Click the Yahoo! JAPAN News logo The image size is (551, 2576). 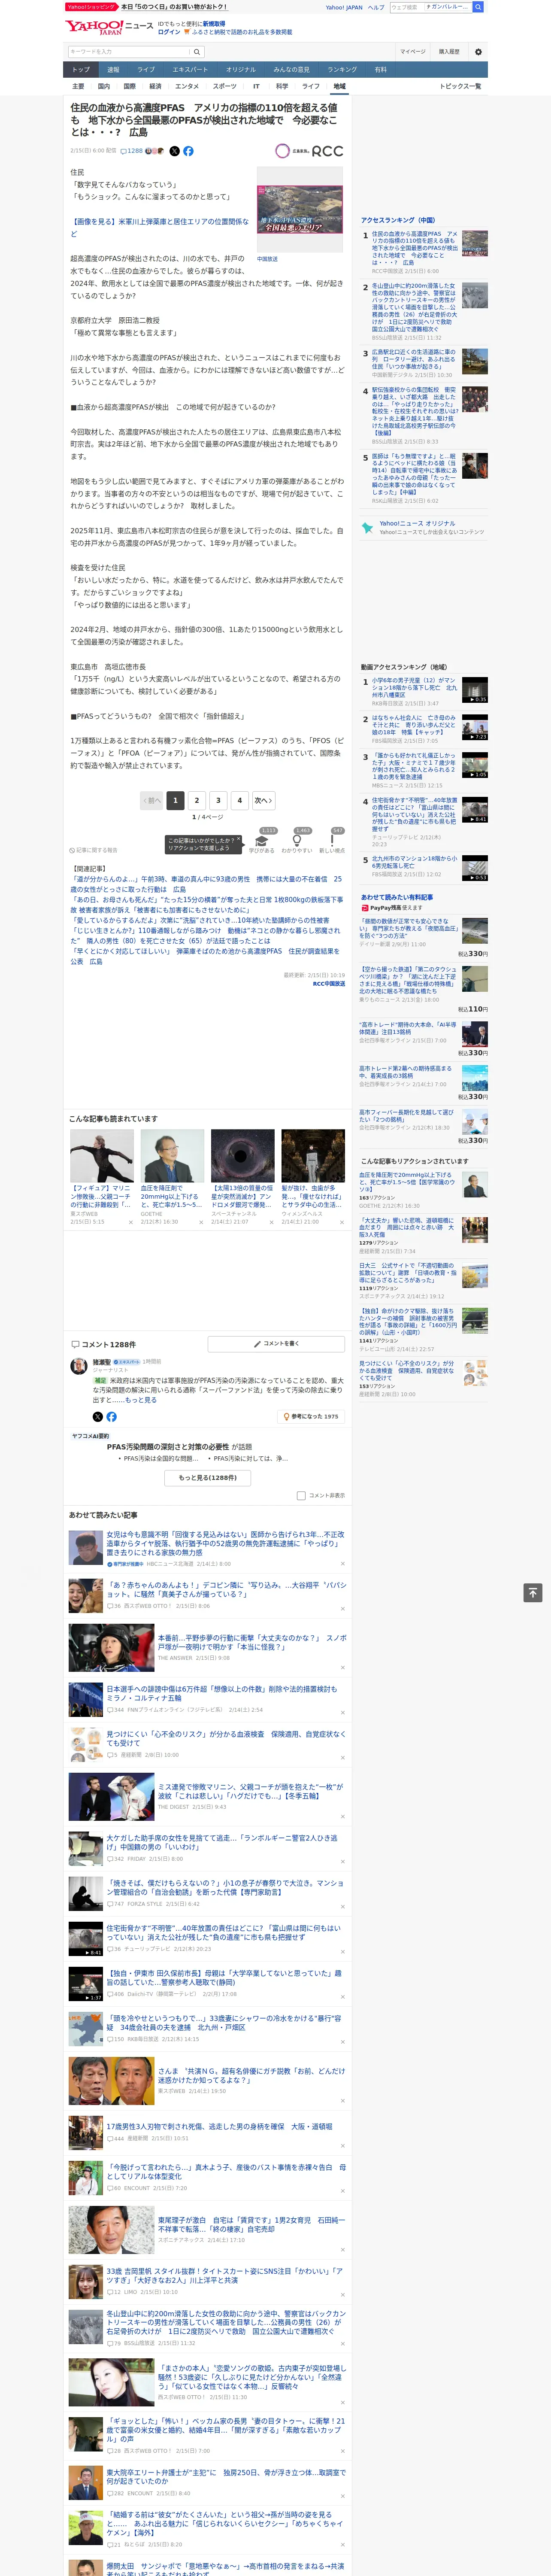[109, 27]
